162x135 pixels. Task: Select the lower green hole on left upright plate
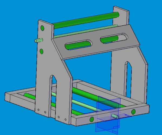[41, 51]
